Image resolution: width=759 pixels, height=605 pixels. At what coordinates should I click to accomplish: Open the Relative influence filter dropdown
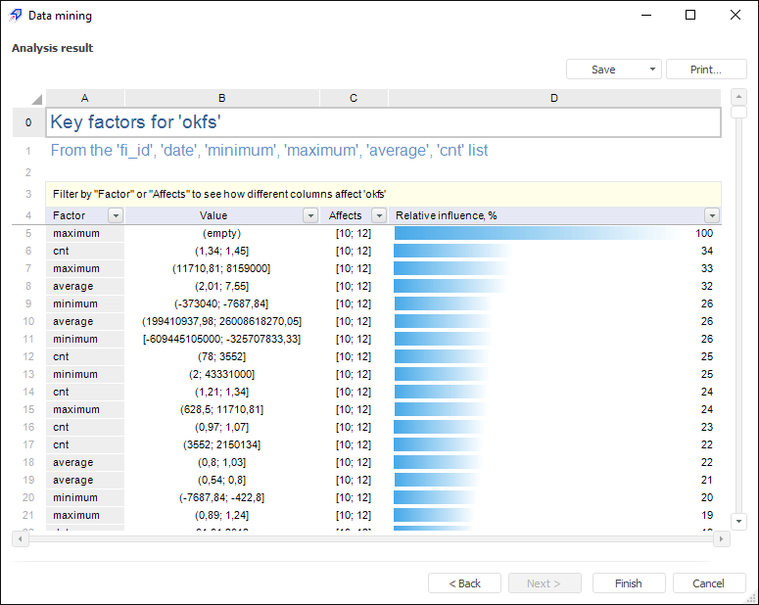712,215
